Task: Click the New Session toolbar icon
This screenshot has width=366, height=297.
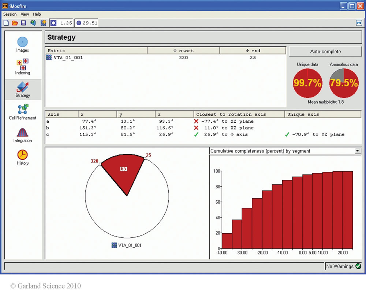Action: coord(6,23)
